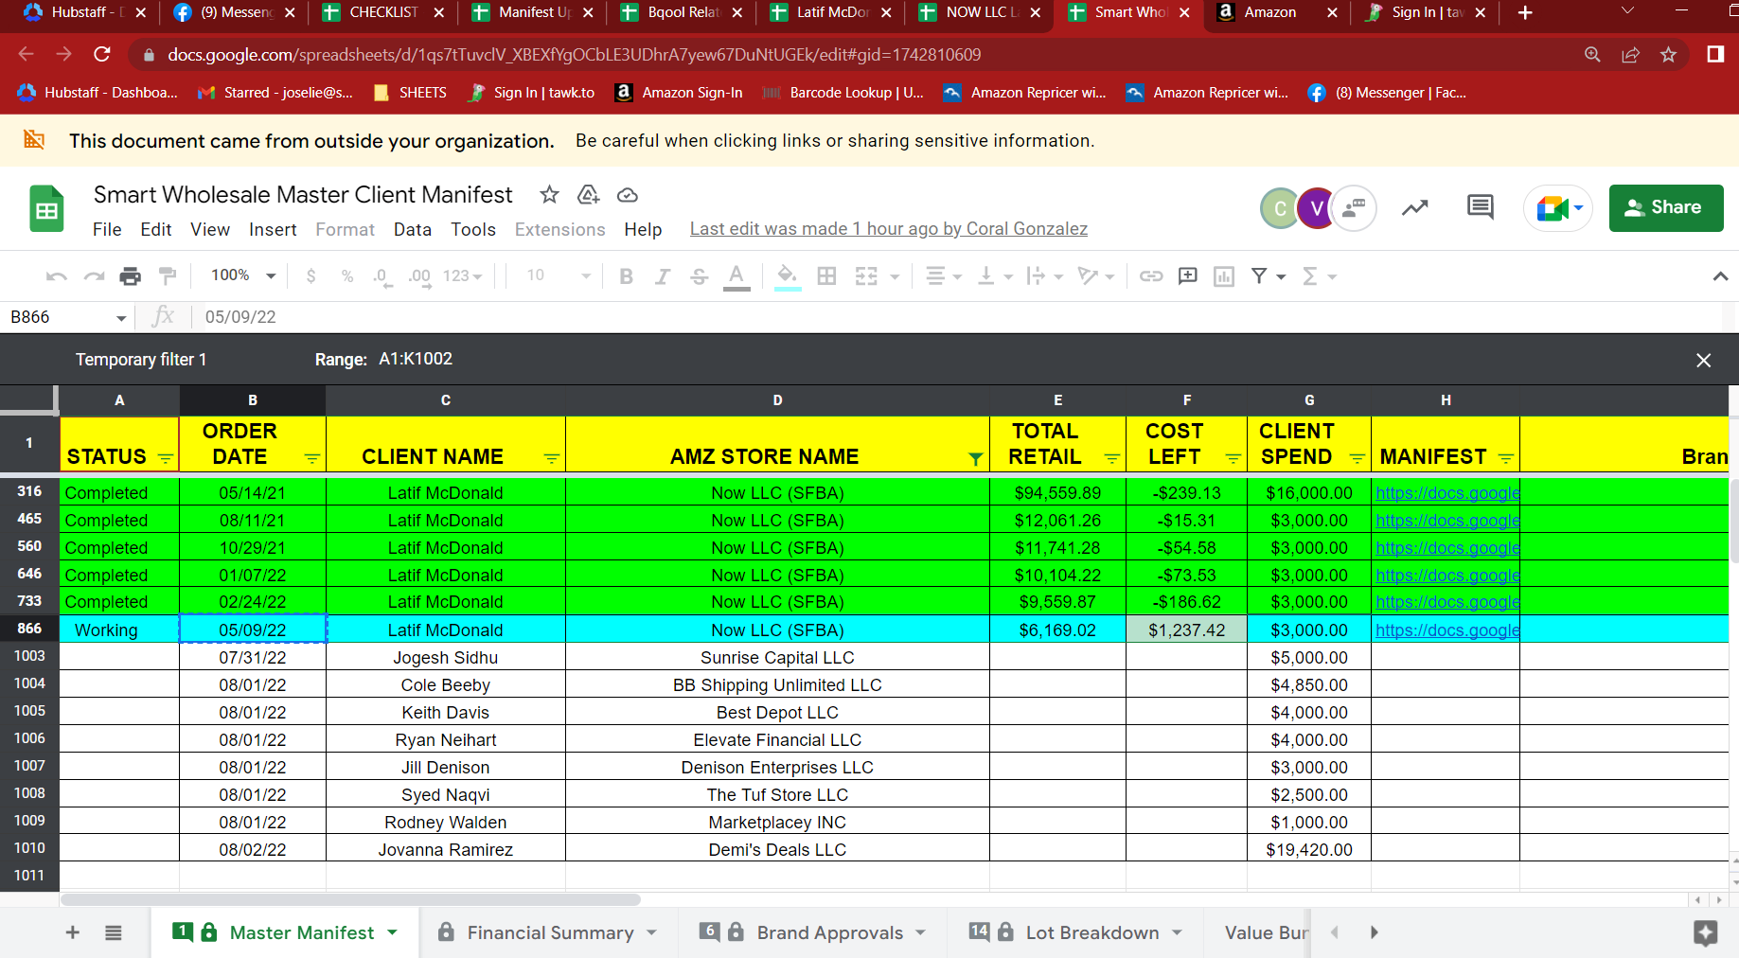Viewport: 1739px width, 958px height.
Task: Open the Insert menu
Action: [273, 230]
